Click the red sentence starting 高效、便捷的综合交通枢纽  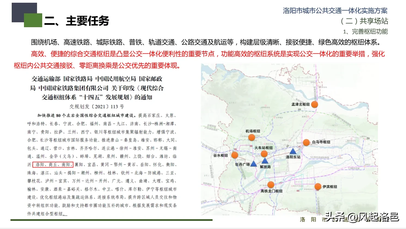tap(208, 54)
